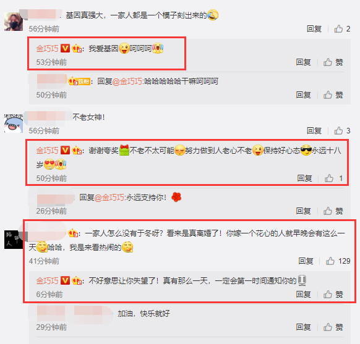The image size is (360, 344).
Task: Reply to 金巧巧's 6分钟前 comment
Action: coord(303,294)
